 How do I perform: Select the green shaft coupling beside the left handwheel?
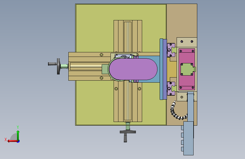[x=64, y=66]
